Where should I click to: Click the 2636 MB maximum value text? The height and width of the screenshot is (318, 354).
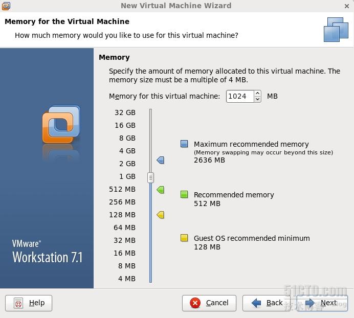210,160
